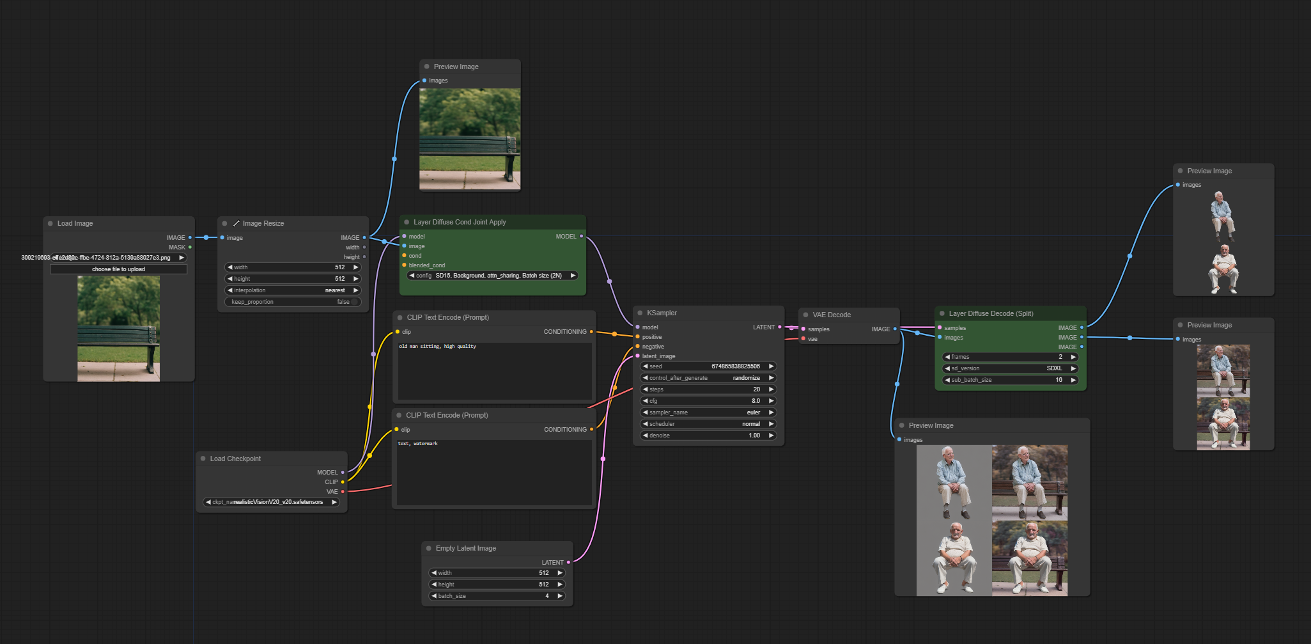Change the interpolation option set to nearest

[x=293, y=290]
